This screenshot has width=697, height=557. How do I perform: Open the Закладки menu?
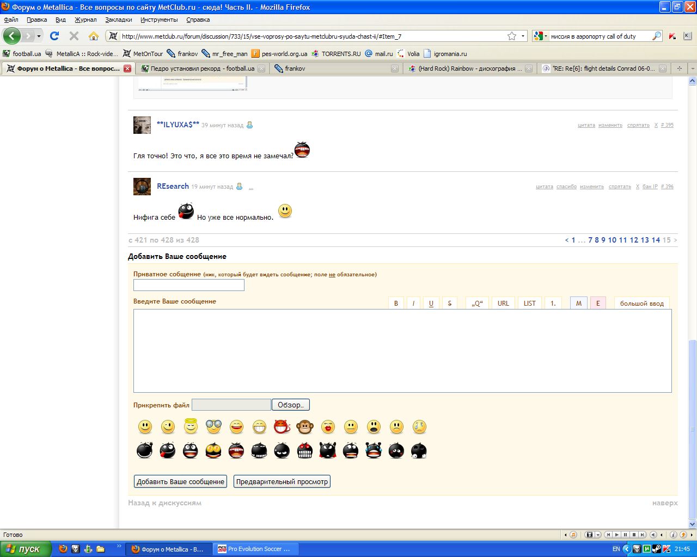click(118, 20)
